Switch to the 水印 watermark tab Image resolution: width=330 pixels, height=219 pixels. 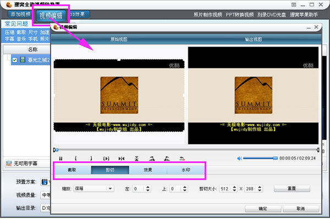186,170
